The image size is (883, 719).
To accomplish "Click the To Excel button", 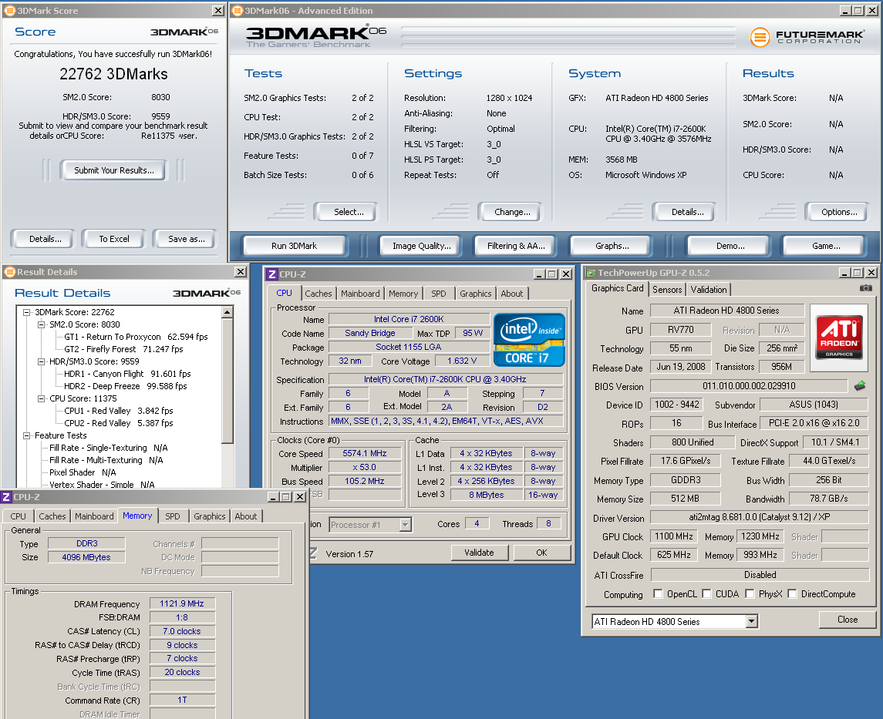I will pos(114,239).
